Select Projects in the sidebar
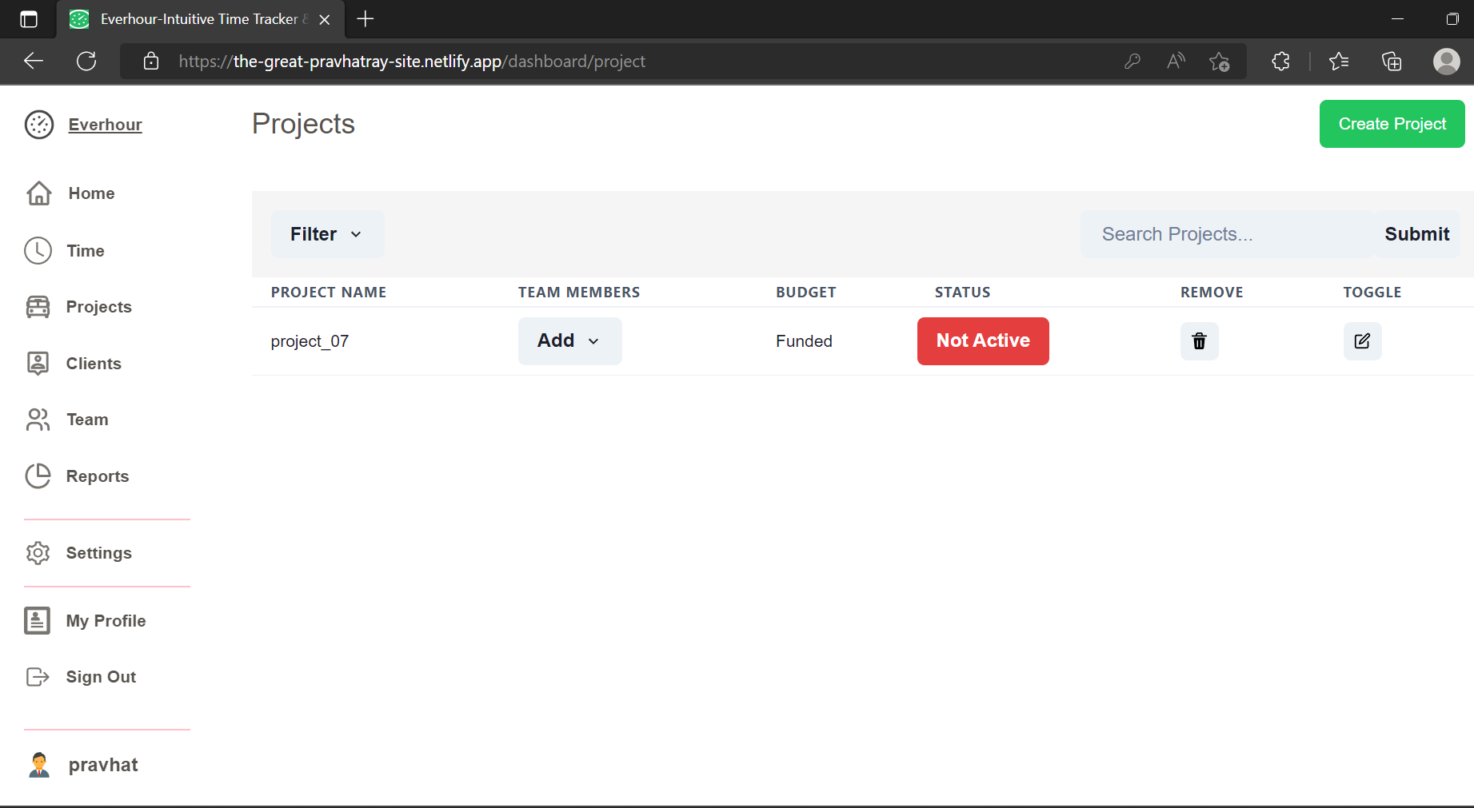 98,307
